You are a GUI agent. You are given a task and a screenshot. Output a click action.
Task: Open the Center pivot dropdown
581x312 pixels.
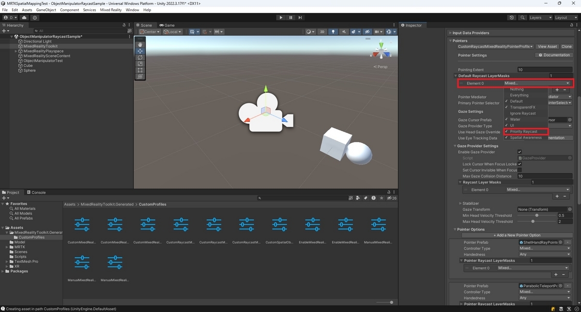pos(150,32)
